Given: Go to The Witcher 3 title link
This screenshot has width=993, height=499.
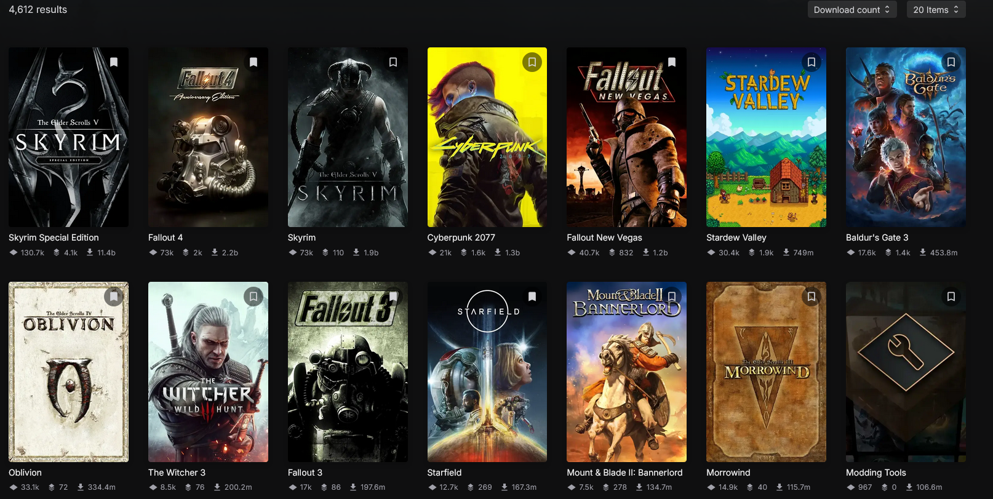Looking at the screenshot, I should pos(177,473).
